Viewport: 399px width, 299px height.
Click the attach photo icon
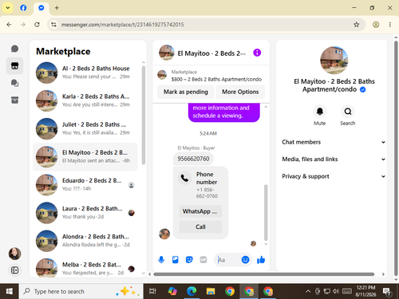176,260
